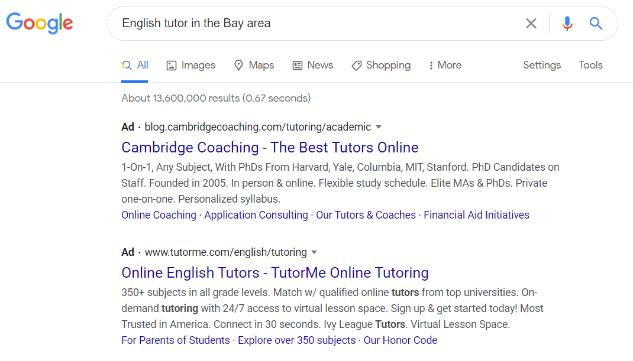Expand the ad info arrow for TutorMe
The width and height of the screenshot is (633, 361).
[x=314, y=252]
